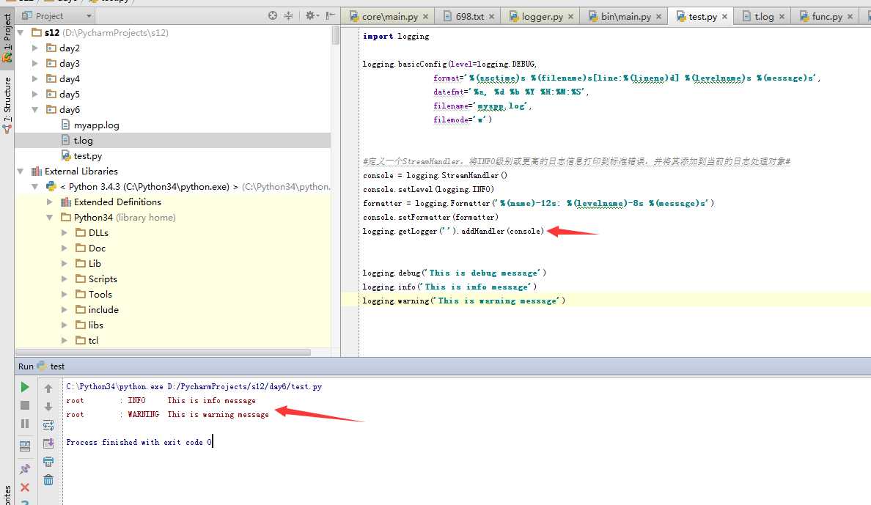Click the test run configuration tab

(x=51, y=366)
